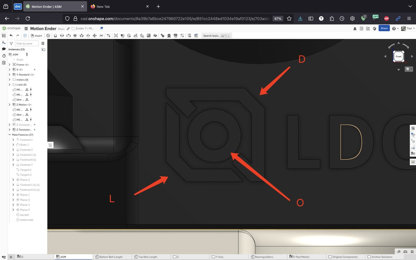Open the comments speech bubble panel
416x260 pixels.
[4, 49]
